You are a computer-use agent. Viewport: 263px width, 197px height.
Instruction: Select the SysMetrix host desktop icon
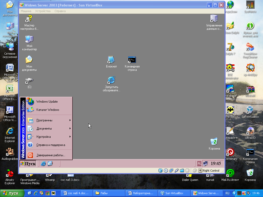[x=250, y=7]
